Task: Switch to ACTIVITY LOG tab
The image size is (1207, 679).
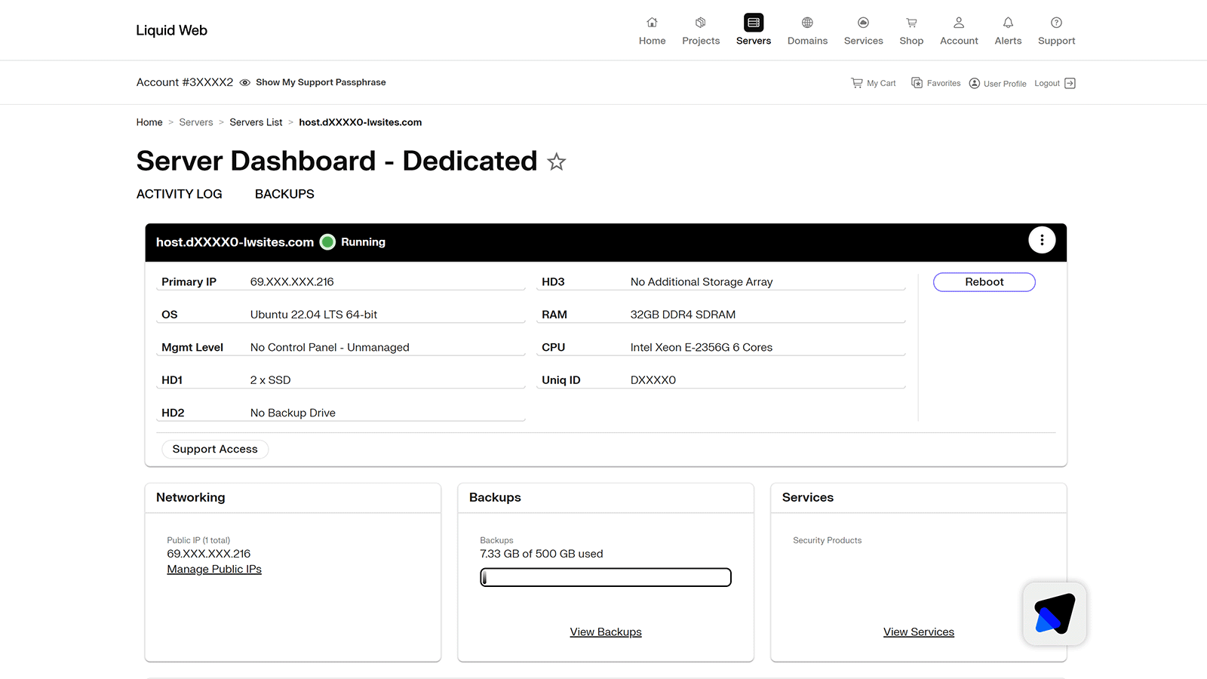Action: [x=180, y=194]
